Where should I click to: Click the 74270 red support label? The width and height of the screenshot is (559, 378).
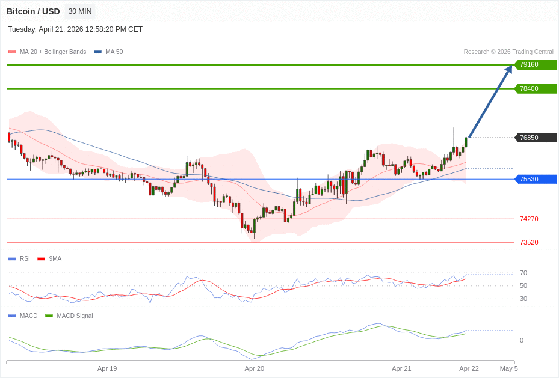coord(529,219)
